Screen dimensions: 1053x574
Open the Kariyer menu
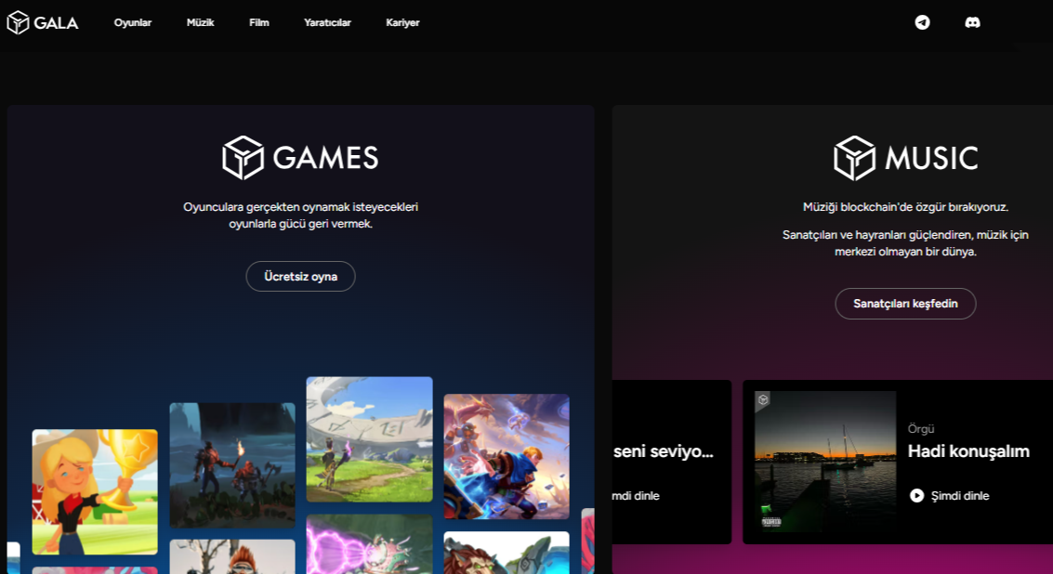(403, 23)
